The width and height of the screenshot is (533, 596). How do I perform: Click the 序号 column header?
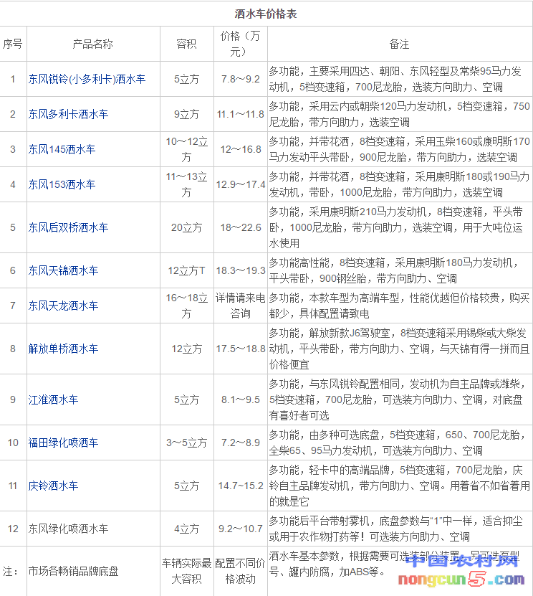(13, 44)
